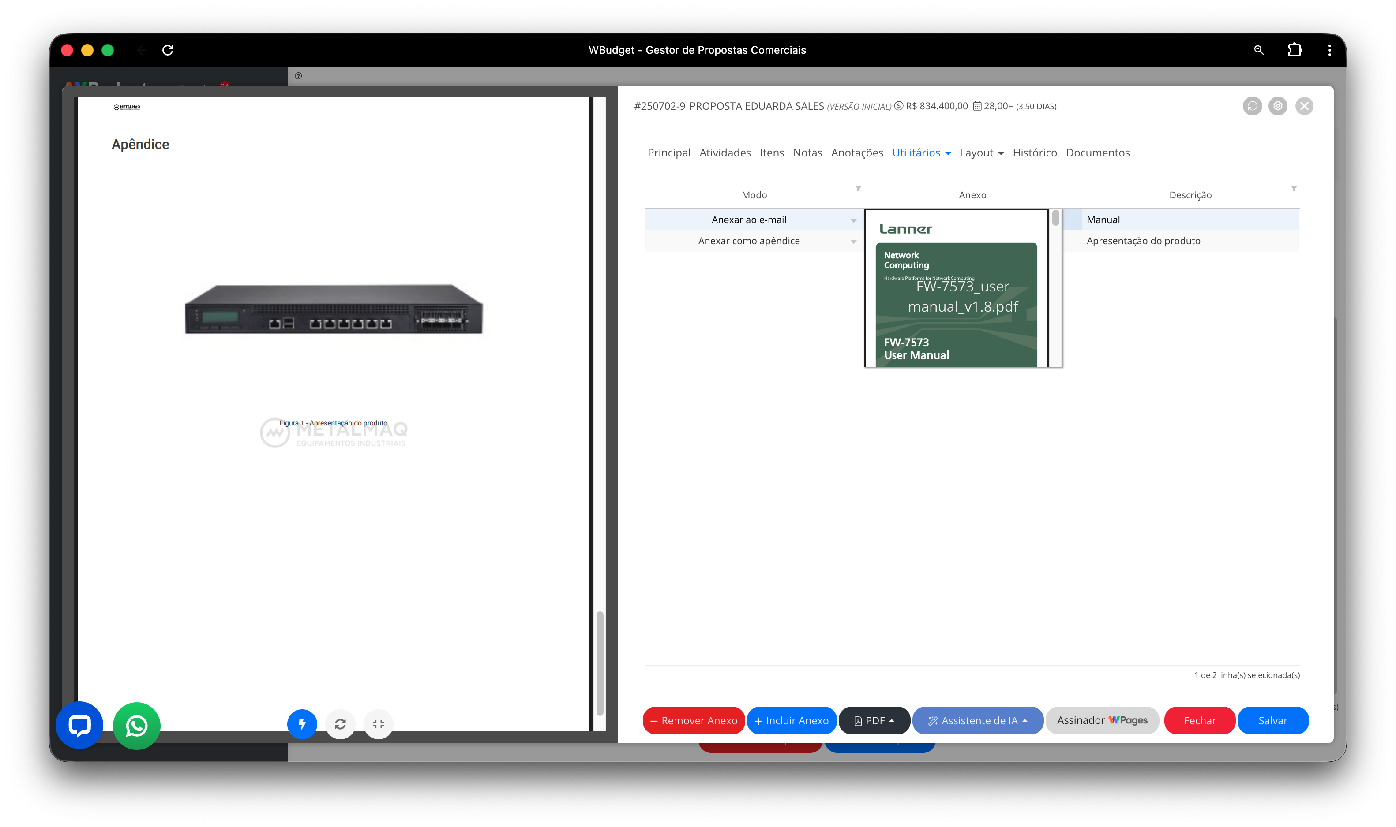Open the Assistente de IA menu
This screenshot has width=1396, height=827.
[x=978, y=721]
